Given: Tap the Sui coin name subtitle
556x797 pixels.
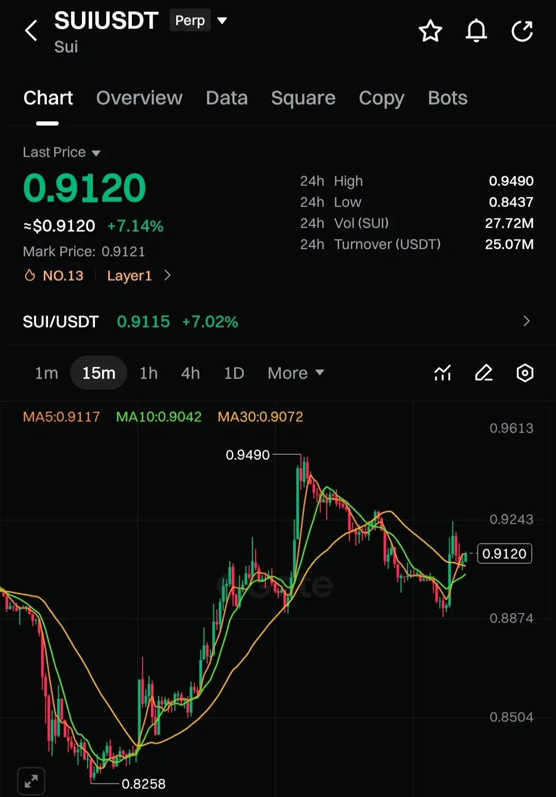Looking at the screenshot, I should [x=66, y=47].
